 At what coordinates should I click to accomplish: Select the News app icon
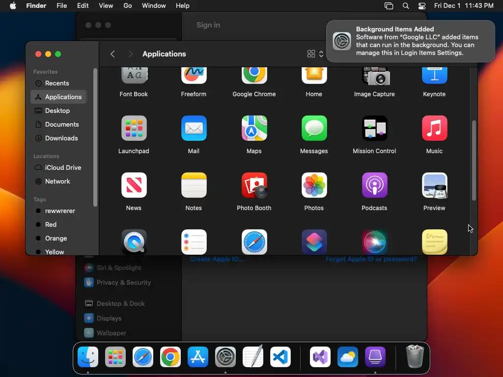click(134, 185)
